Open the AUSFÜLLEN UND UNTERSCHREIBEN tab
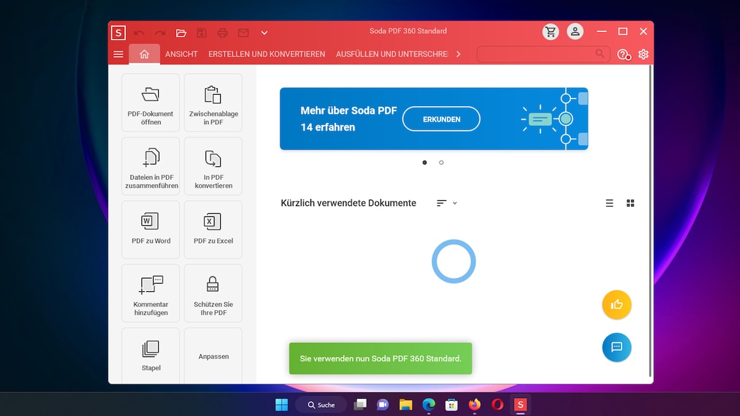 (392, 54)
